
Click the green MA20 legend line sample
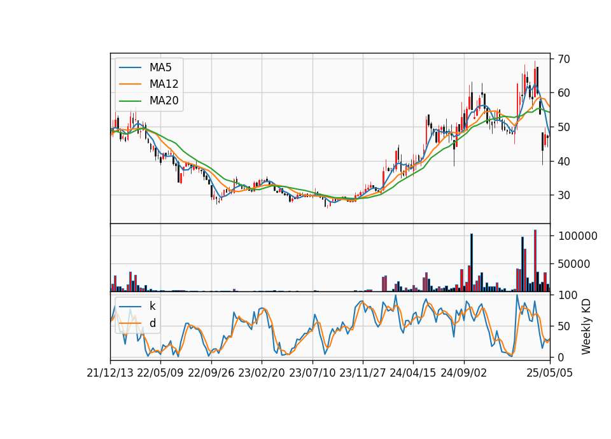pyautogui.click(x=130, y=101)
